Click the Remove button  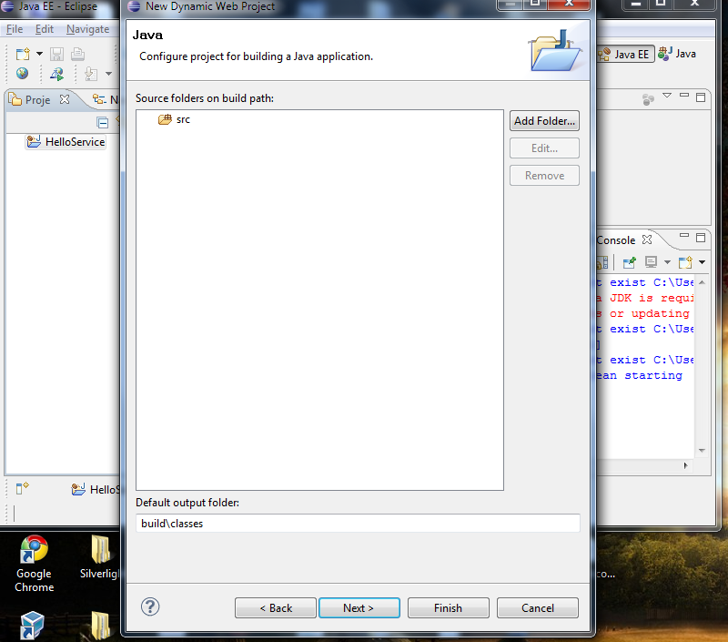(x=544, y=176)
